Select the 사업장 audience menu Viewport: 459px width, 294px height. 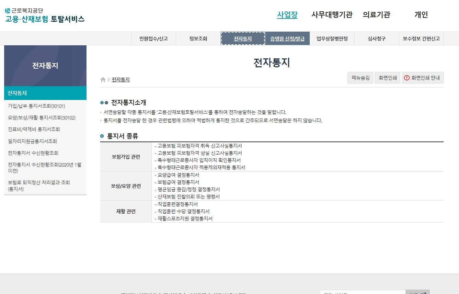tap(287, 15)
